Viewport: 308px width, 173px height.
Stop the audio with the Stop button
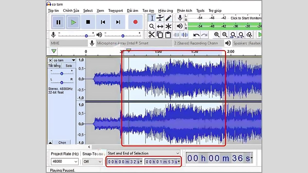[x=88, y=22]
